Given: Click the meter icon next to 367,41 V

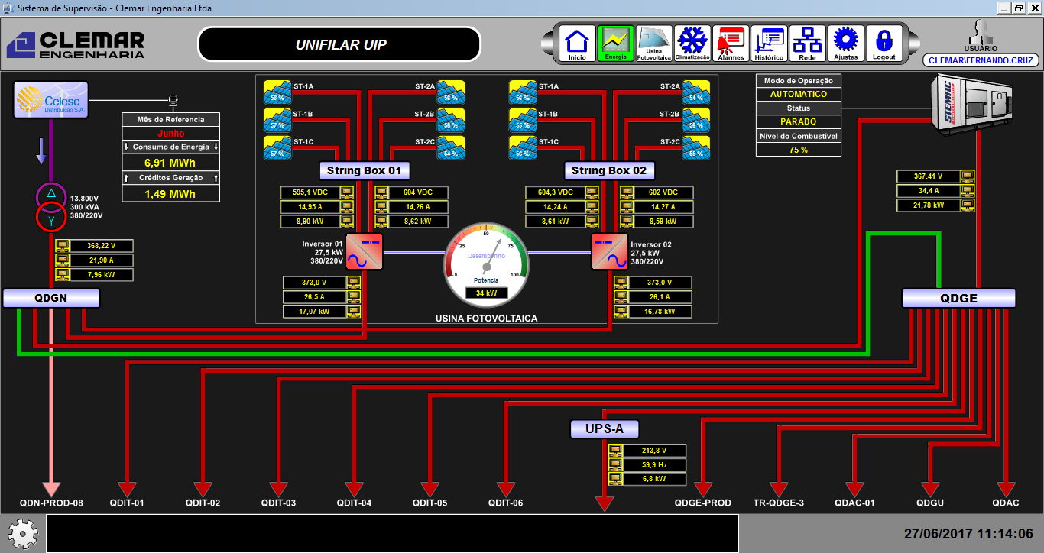Looking at the screenshot, I should click(x=968, y=176).
